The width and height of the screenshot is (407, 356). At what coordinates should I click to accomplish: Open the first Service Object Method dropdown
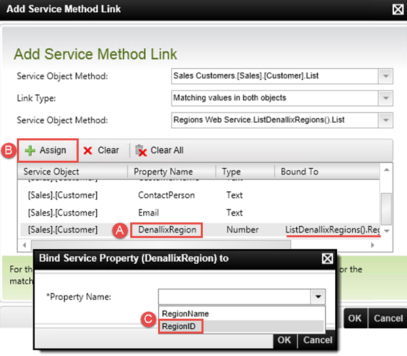[x=386, y=76]
